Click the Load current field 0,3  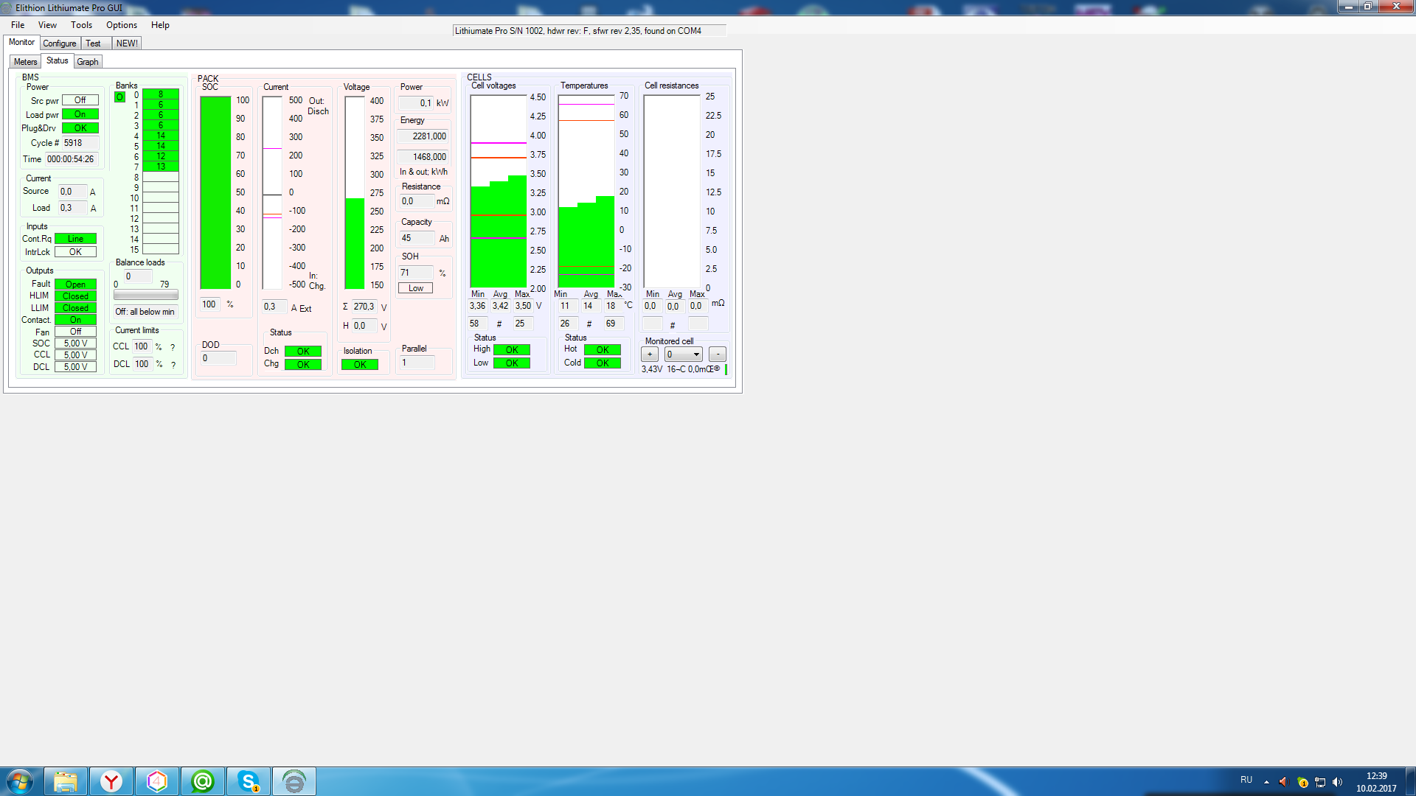pos(72,208)
